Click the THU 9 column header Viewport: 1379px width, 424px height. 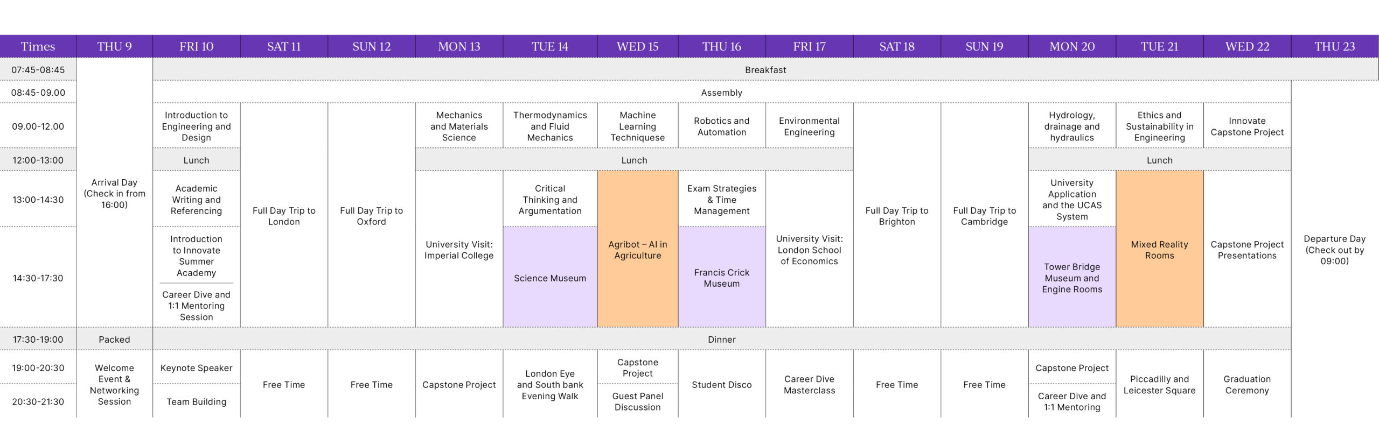[114, 47]
